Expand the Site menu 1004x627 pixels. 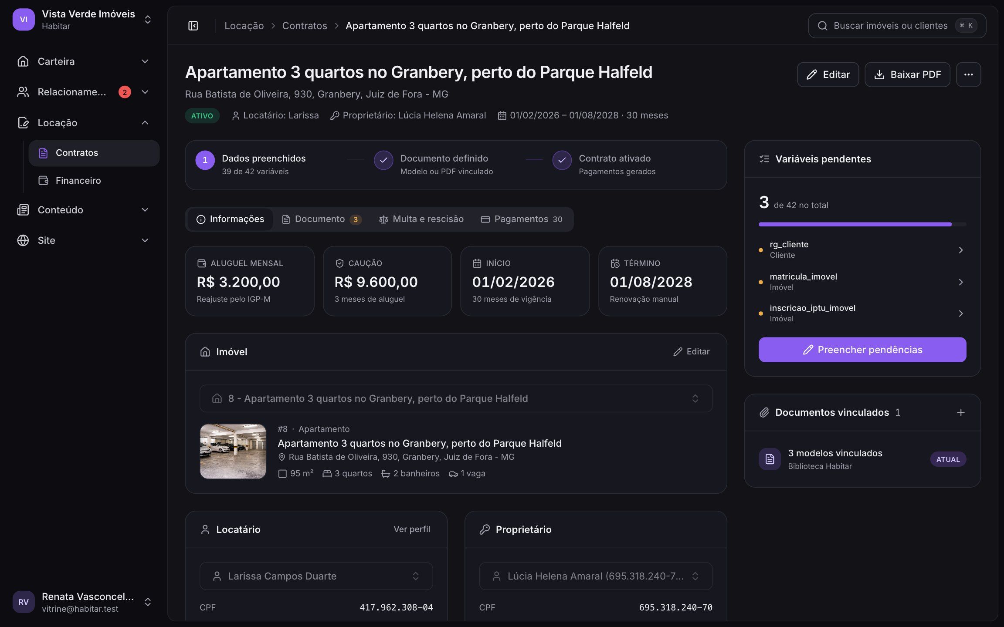click(x=83, y=240)
